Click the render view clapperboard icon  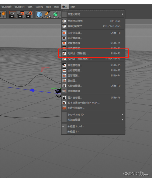click(12, 15)
